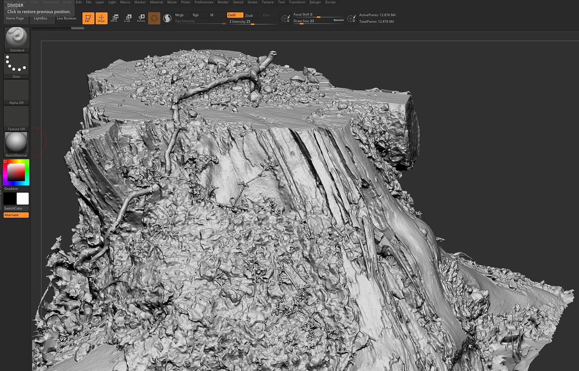The height and width of the screenshot is (371, 579).
Task: Select the Scale gizmo tool
Action: [x=127, y=18]
